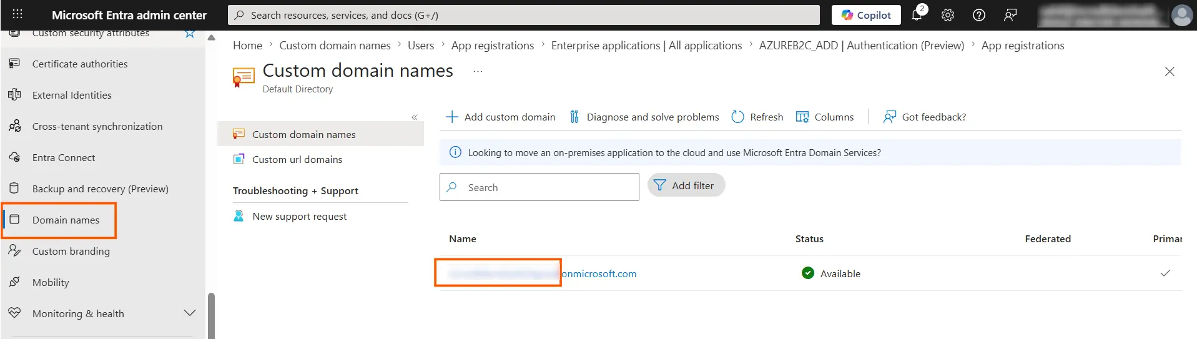Open the help question mark icon
Viewport: 1197px width, 339px height.
(x=979, y=15)
